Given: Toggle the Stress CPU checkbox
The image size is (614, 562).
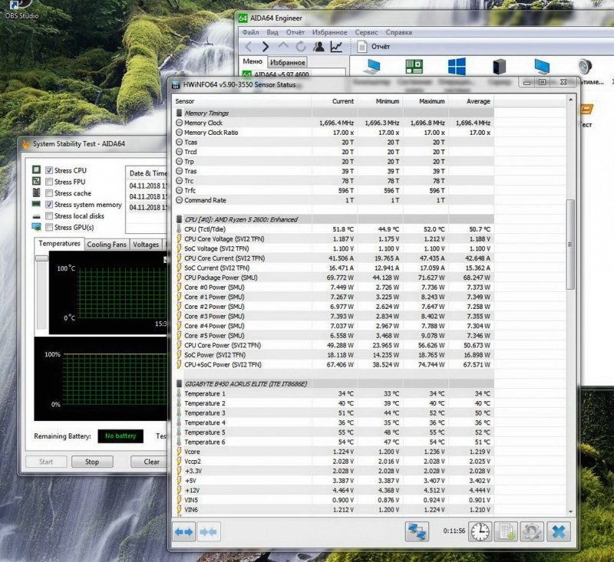Looking at the screenshot, I should pyautogui.click(x=49, y=170).
